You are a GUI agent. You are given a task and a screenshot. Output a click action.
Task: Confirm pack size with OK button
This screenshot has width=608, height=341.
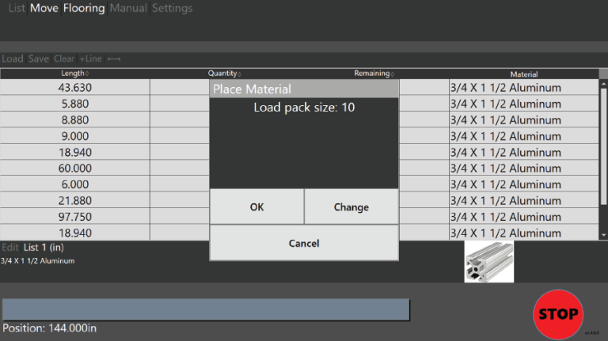pyautogui.click(x=256, y=206)
